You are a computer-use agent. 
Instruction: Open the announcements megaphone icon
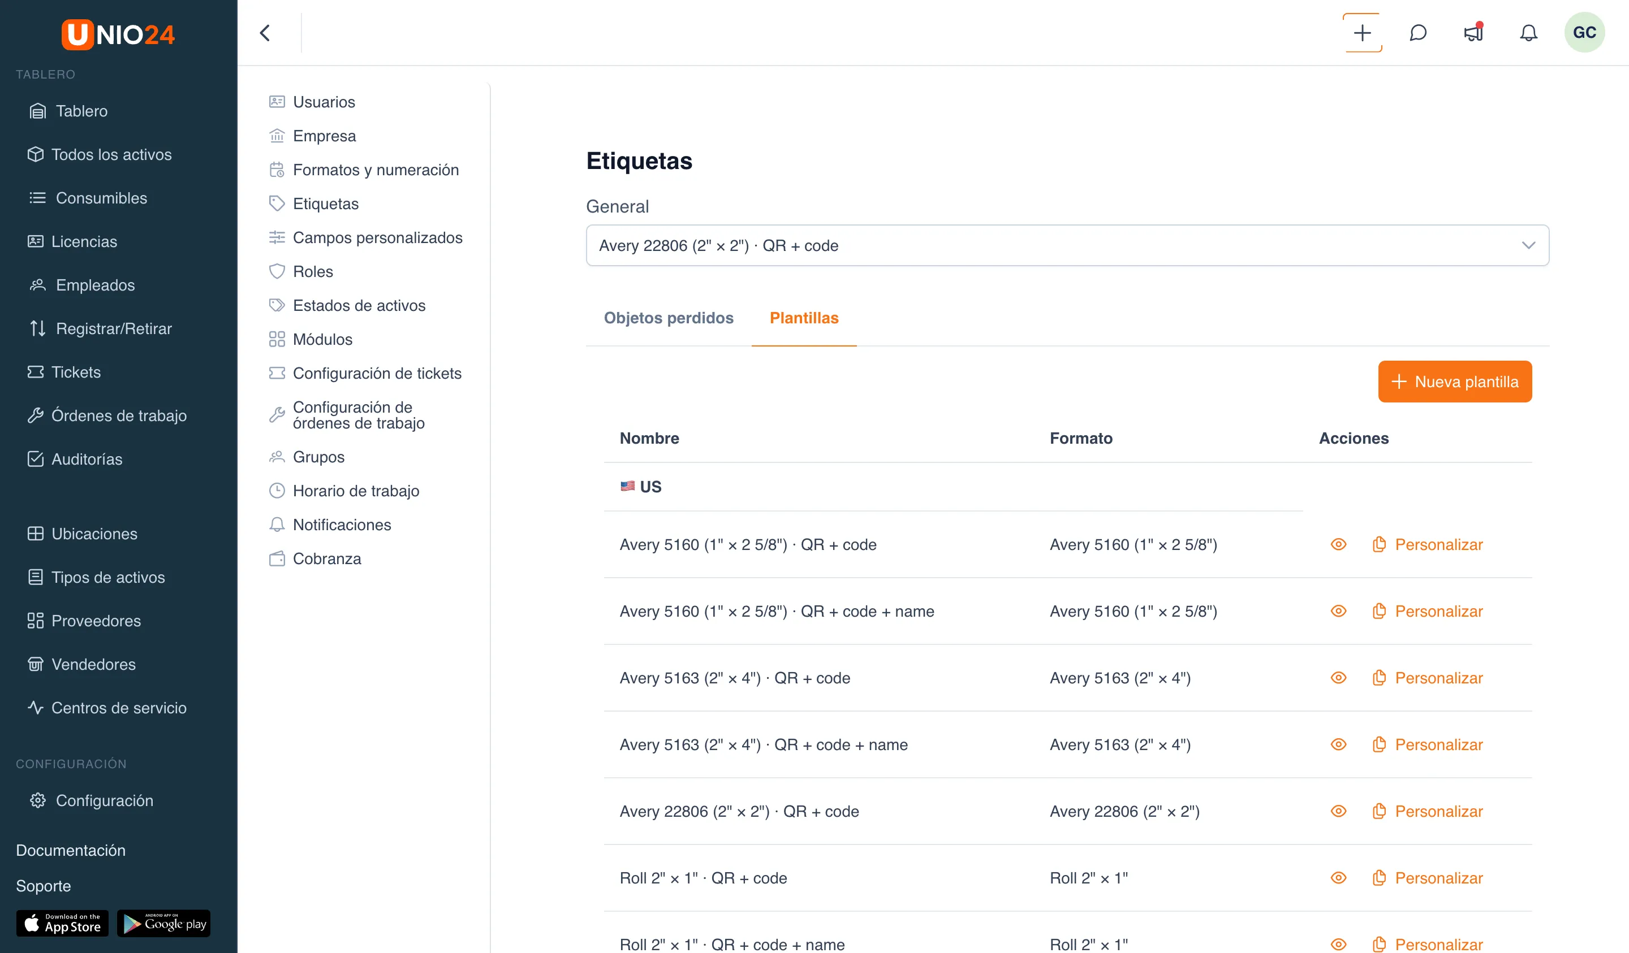(x=1473, y=33)
